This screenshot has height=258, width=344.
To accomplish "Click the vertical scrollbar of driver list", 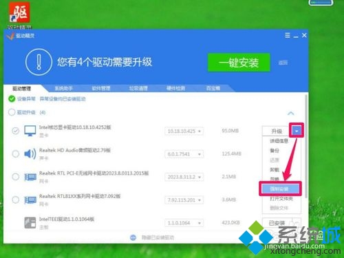I will coord(306,147).
